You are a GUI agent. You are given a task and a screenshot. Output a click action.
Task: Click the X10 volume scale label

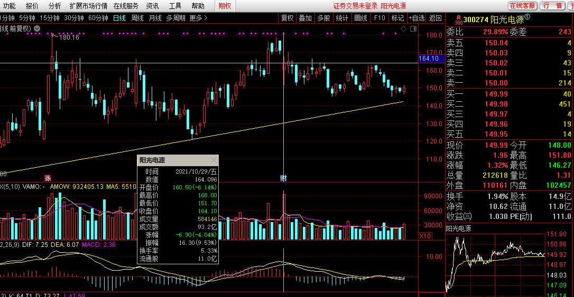pos(425,236)
